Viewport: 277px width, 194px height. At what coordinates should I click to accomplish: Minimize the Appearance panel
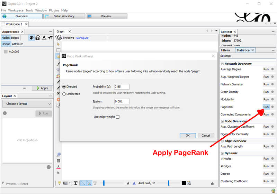[x=51, y=32]
